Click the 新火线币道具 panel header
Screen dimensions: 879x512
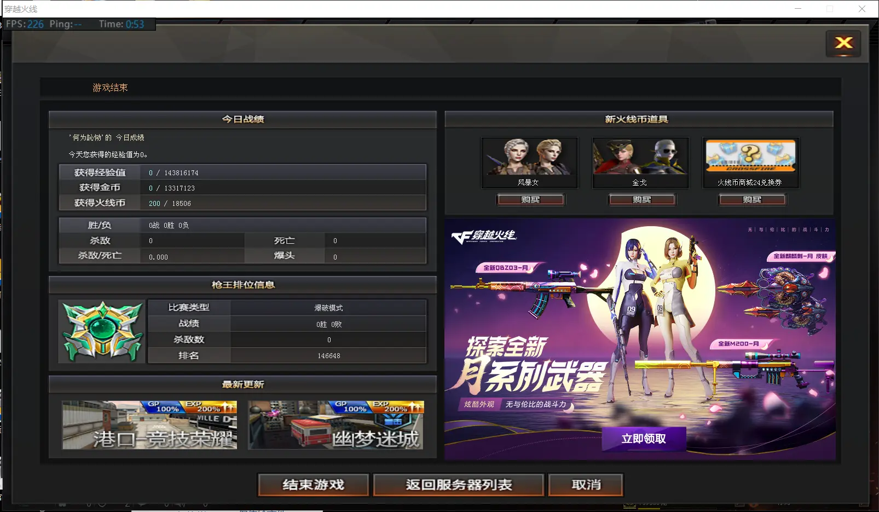coord(639,119)
